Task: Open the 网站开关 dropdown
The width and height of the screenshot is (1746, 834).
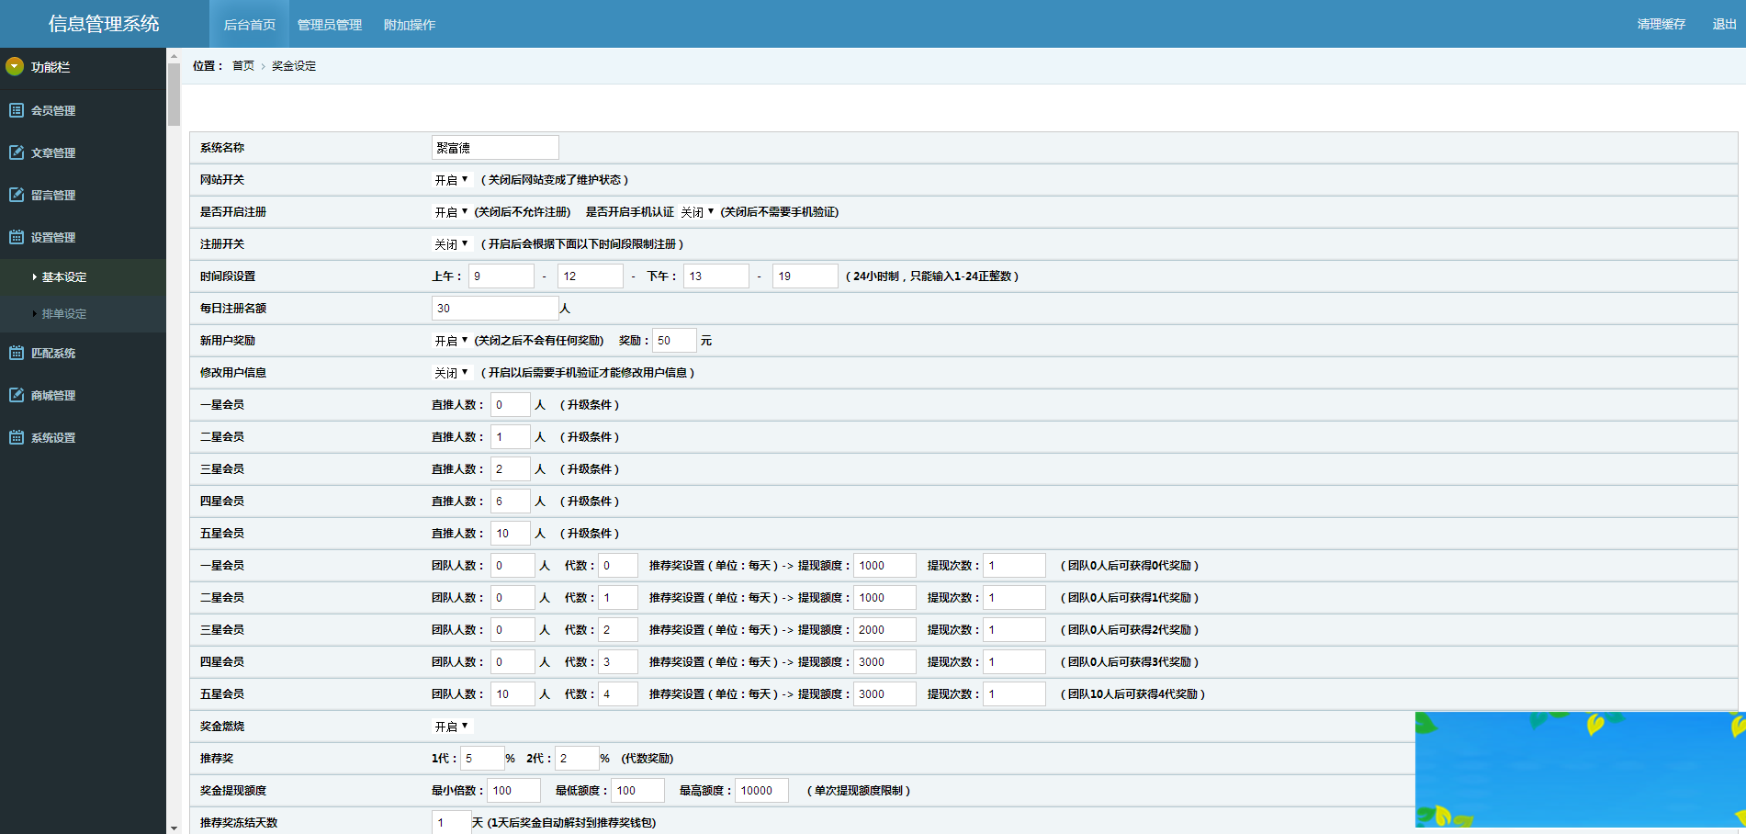Action: (451, 180)
